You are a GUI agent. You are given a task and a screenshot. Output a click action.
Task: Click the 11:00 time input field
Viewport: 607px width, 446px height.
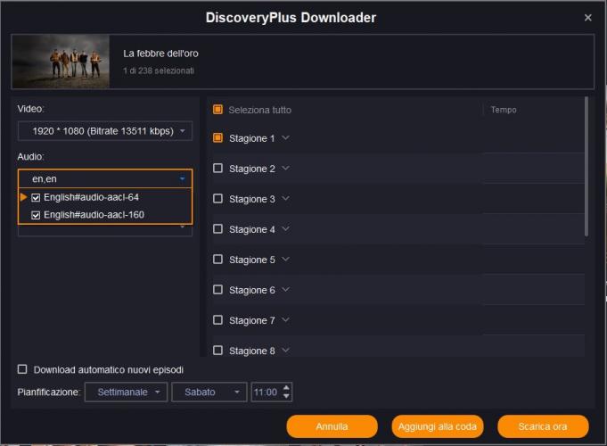267,392
